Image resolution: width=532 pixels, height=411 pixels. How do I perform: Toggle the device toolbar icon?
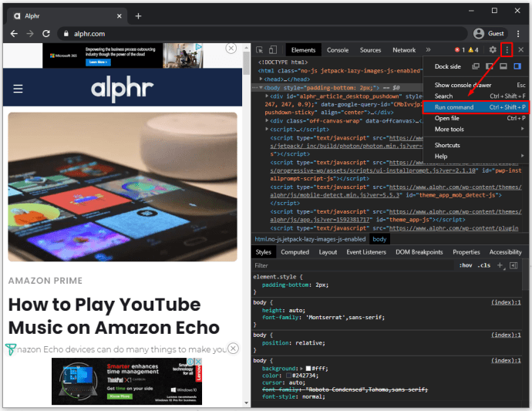[x=273, y=50]
